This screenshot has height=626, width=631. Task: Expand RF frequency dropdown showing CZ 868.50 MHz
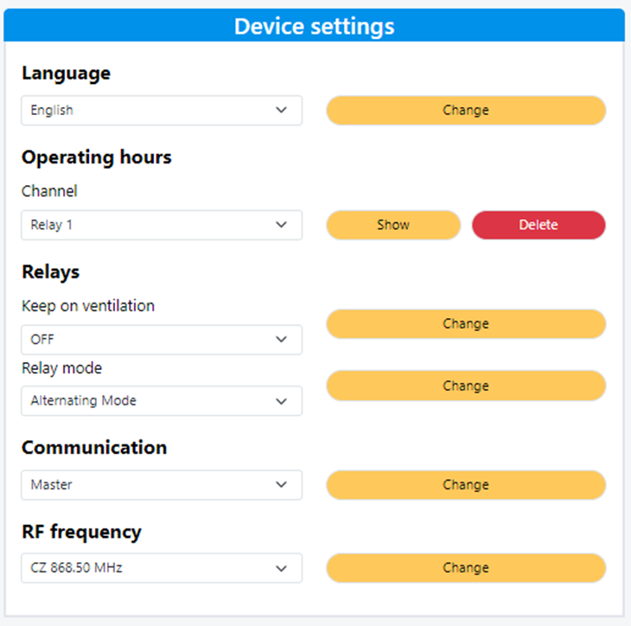[162, 568]
